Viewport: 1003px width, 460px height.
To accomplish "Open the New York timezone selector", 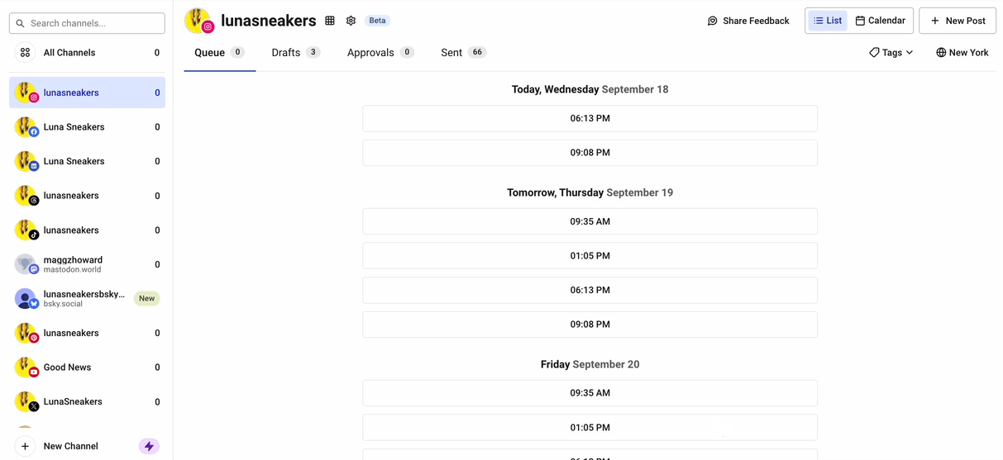I will 962,53.
